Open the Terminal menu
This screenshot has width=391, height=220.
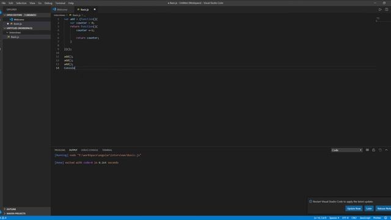(60, 3)
